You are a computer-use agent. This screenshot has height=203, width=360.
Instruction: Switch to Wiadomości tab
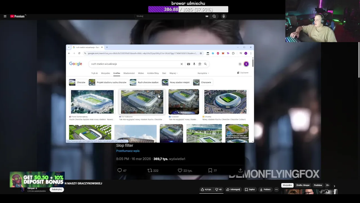[129, 73]
